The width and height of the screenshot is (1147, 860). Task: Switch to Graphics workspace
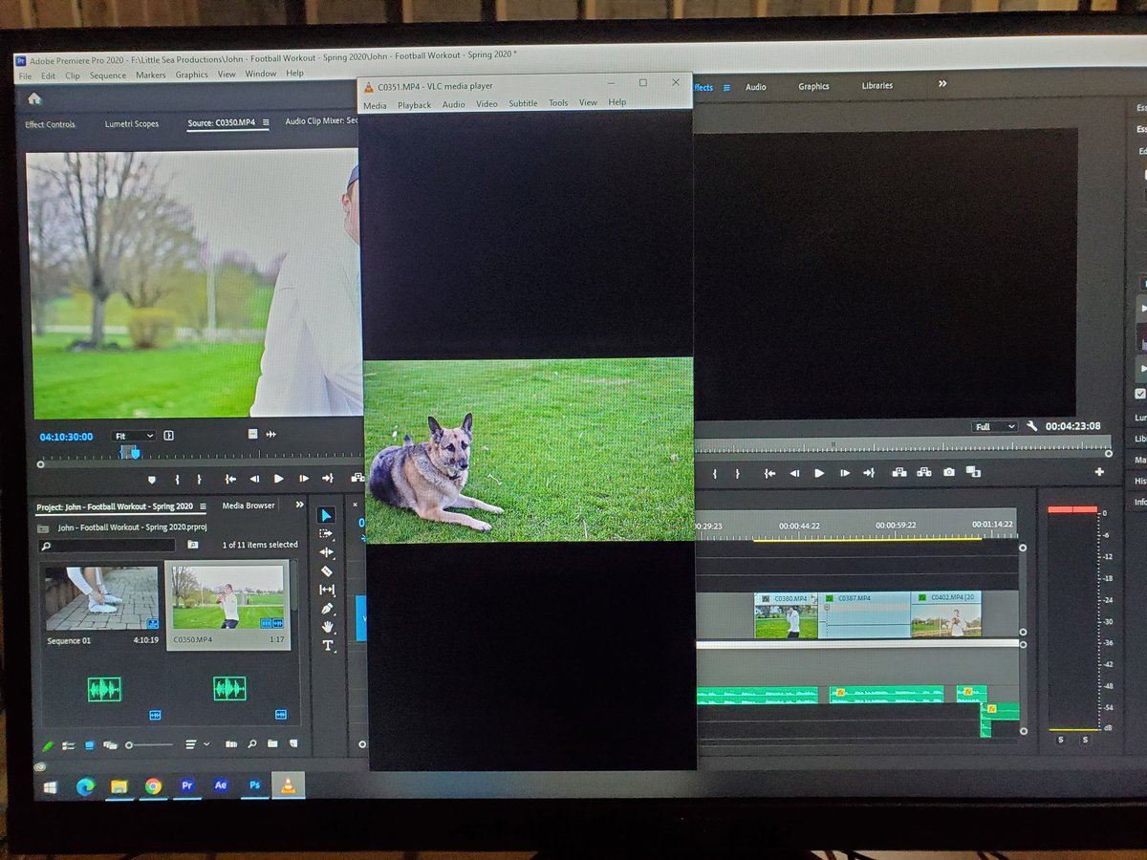[x=814, y=86]
